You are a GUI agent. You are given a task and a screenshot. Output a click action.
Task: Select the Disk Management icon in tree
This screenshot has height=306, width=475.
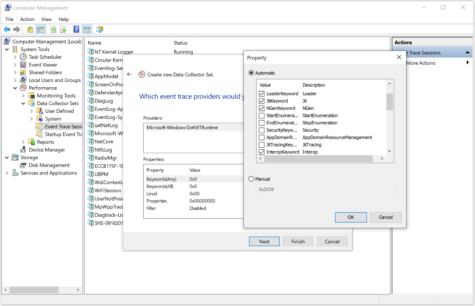click(x=23, y=165)
